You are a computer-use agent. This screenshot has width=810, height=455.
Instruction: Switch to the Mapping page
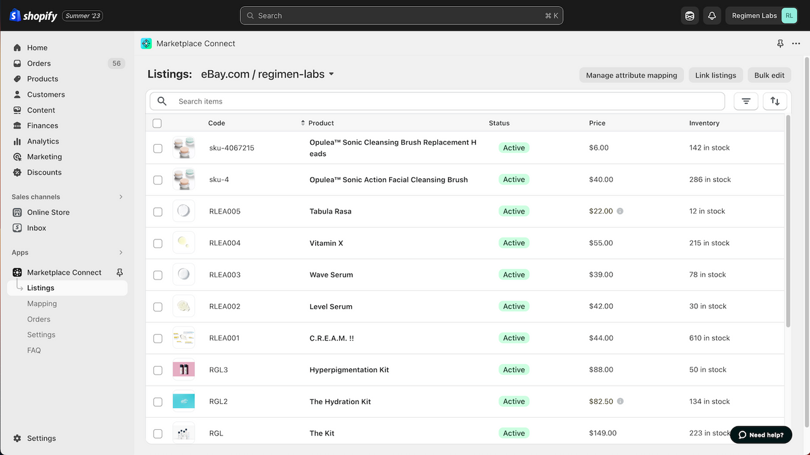tap(42, 303)
